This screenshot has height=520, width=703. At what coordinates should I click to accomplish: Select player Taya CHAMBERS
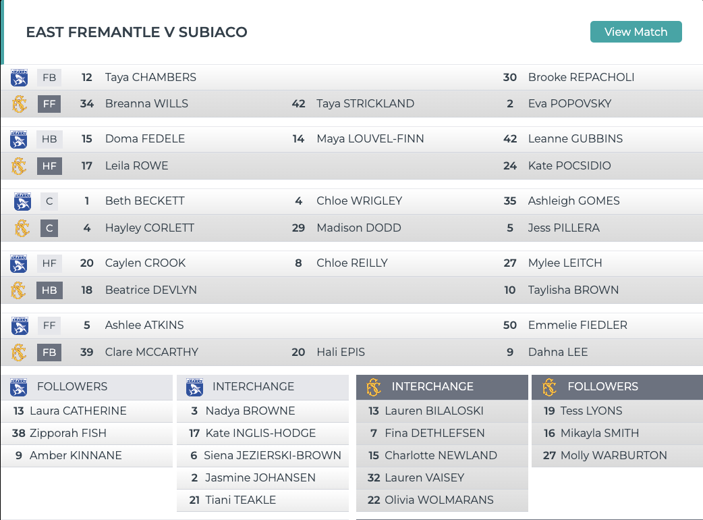point(150,78)
